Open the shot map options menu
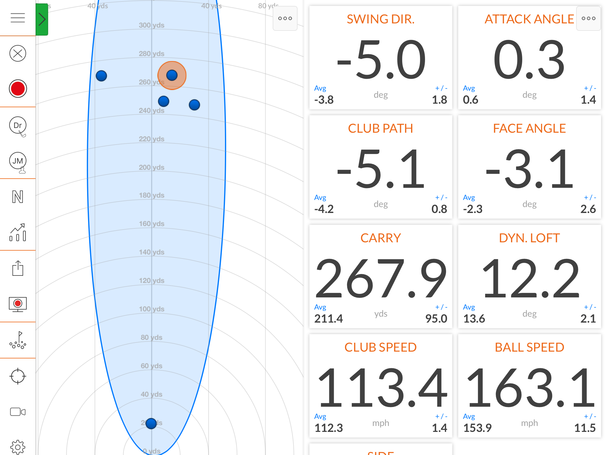 coord(285,18)
